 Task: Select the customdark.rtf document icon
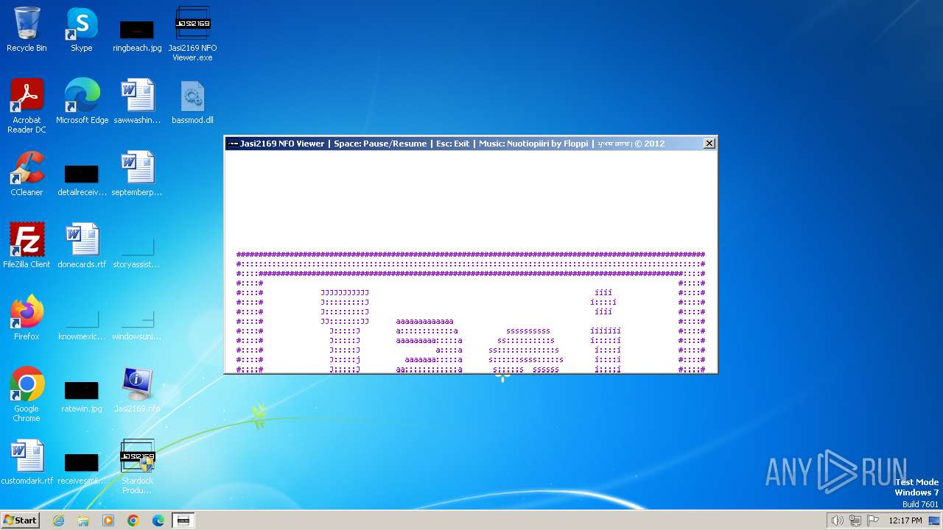[27, 462]
